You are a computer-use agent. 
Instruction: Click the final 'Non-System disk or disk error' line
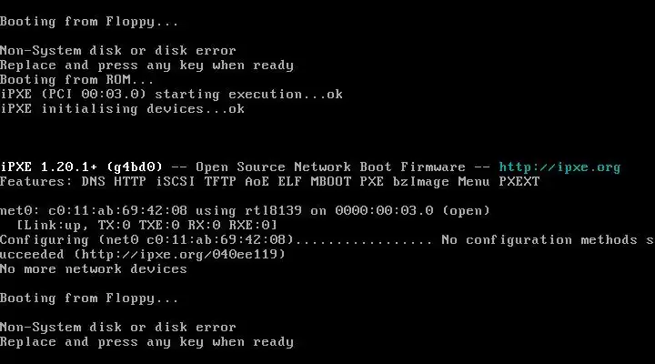(117, 328)
